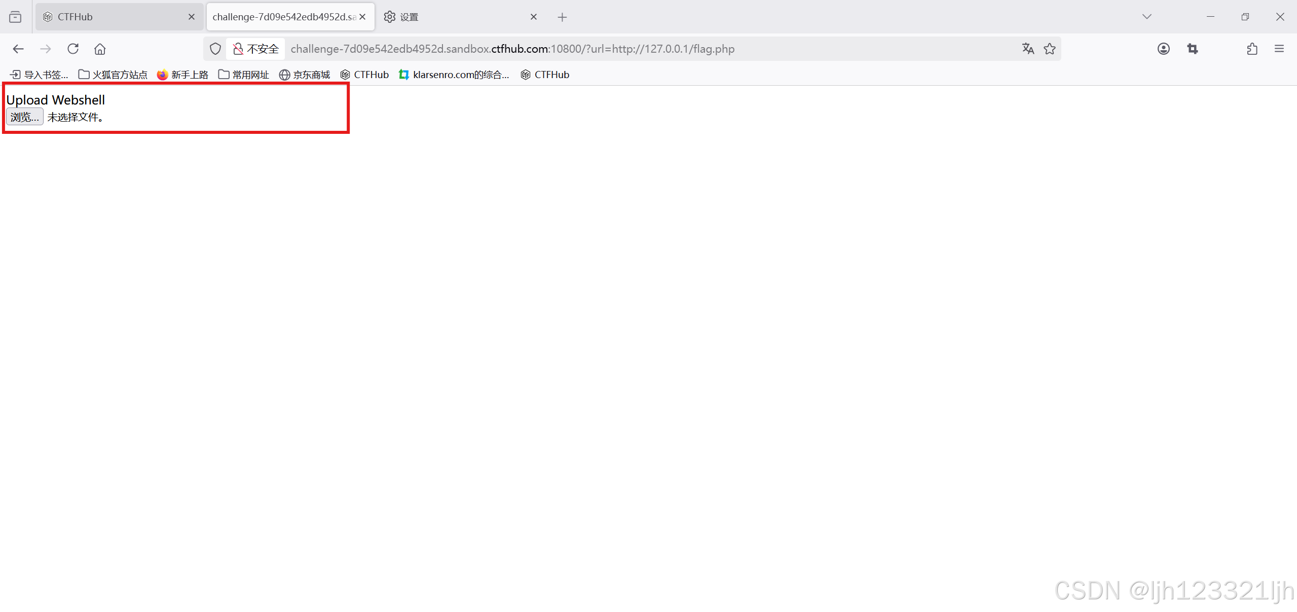This screenshot has height=612, width=1297.
Task: Open the Firefox hamburger application menu
Action: 1279,49
